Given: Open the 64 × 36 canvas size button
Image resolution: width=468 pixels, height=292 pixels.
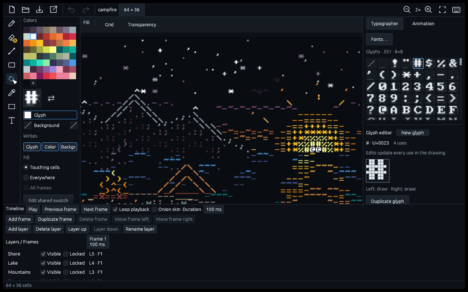Looking at the screenshot, I should click(132, 10).
